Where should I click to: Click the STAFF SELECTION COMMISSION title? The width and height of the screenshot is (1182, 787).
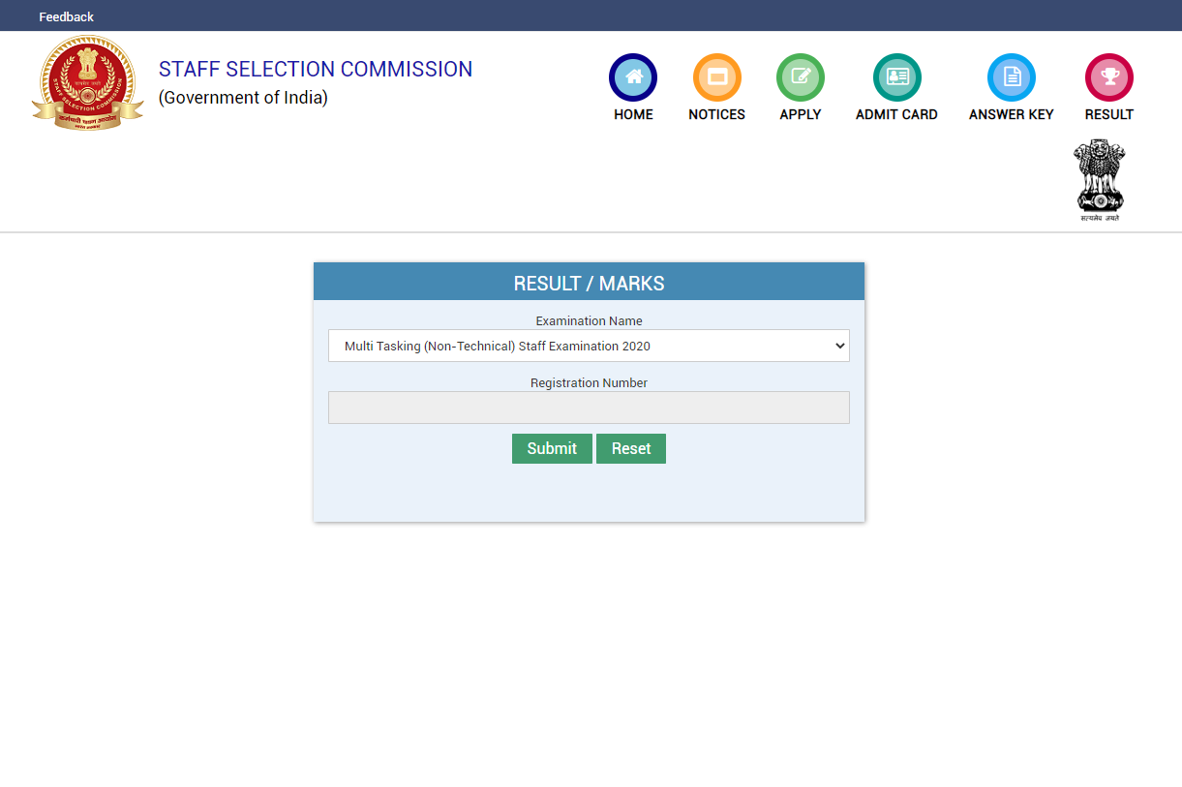(316, 70)
